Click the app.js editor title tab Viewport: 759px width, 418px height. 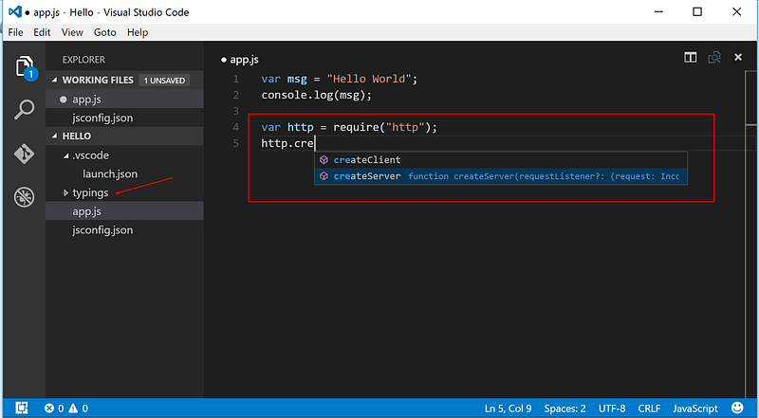(x=240, y=60)
